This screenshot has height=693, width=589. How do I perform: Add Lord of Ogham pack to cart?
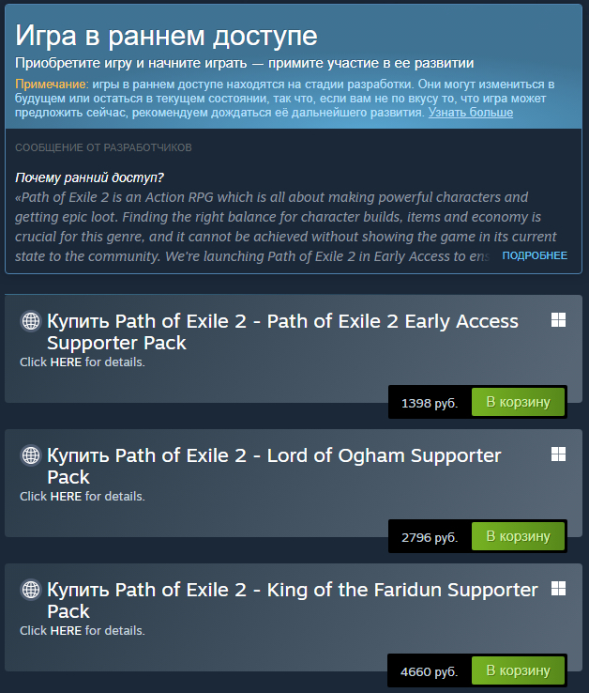click(518, 537)
